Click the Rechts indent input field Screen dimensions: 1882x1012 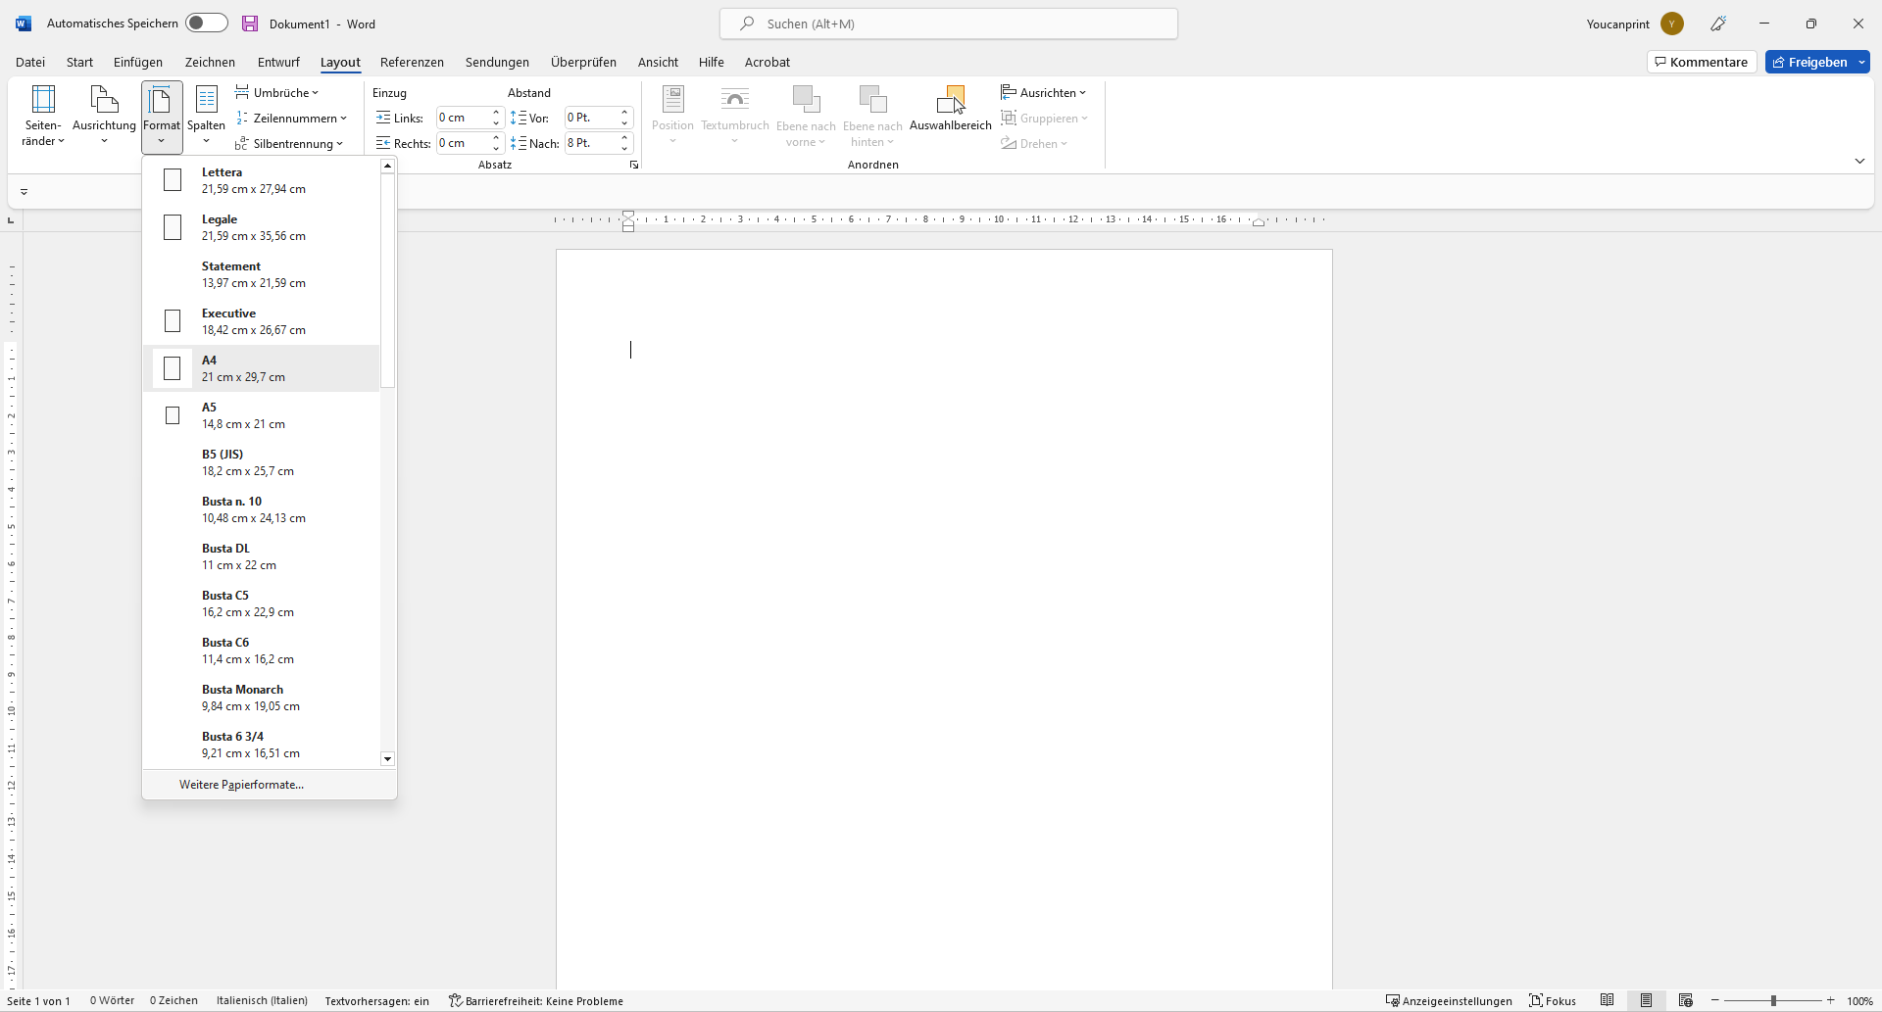click(462, 143)
